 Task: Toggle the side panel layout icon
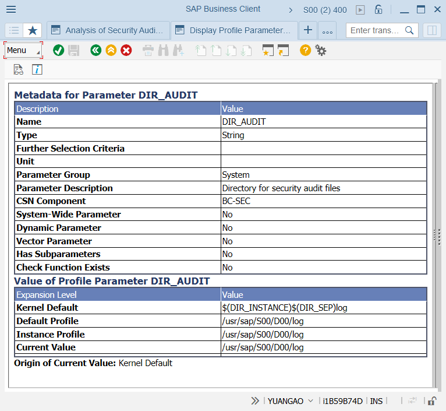point(432,30)
